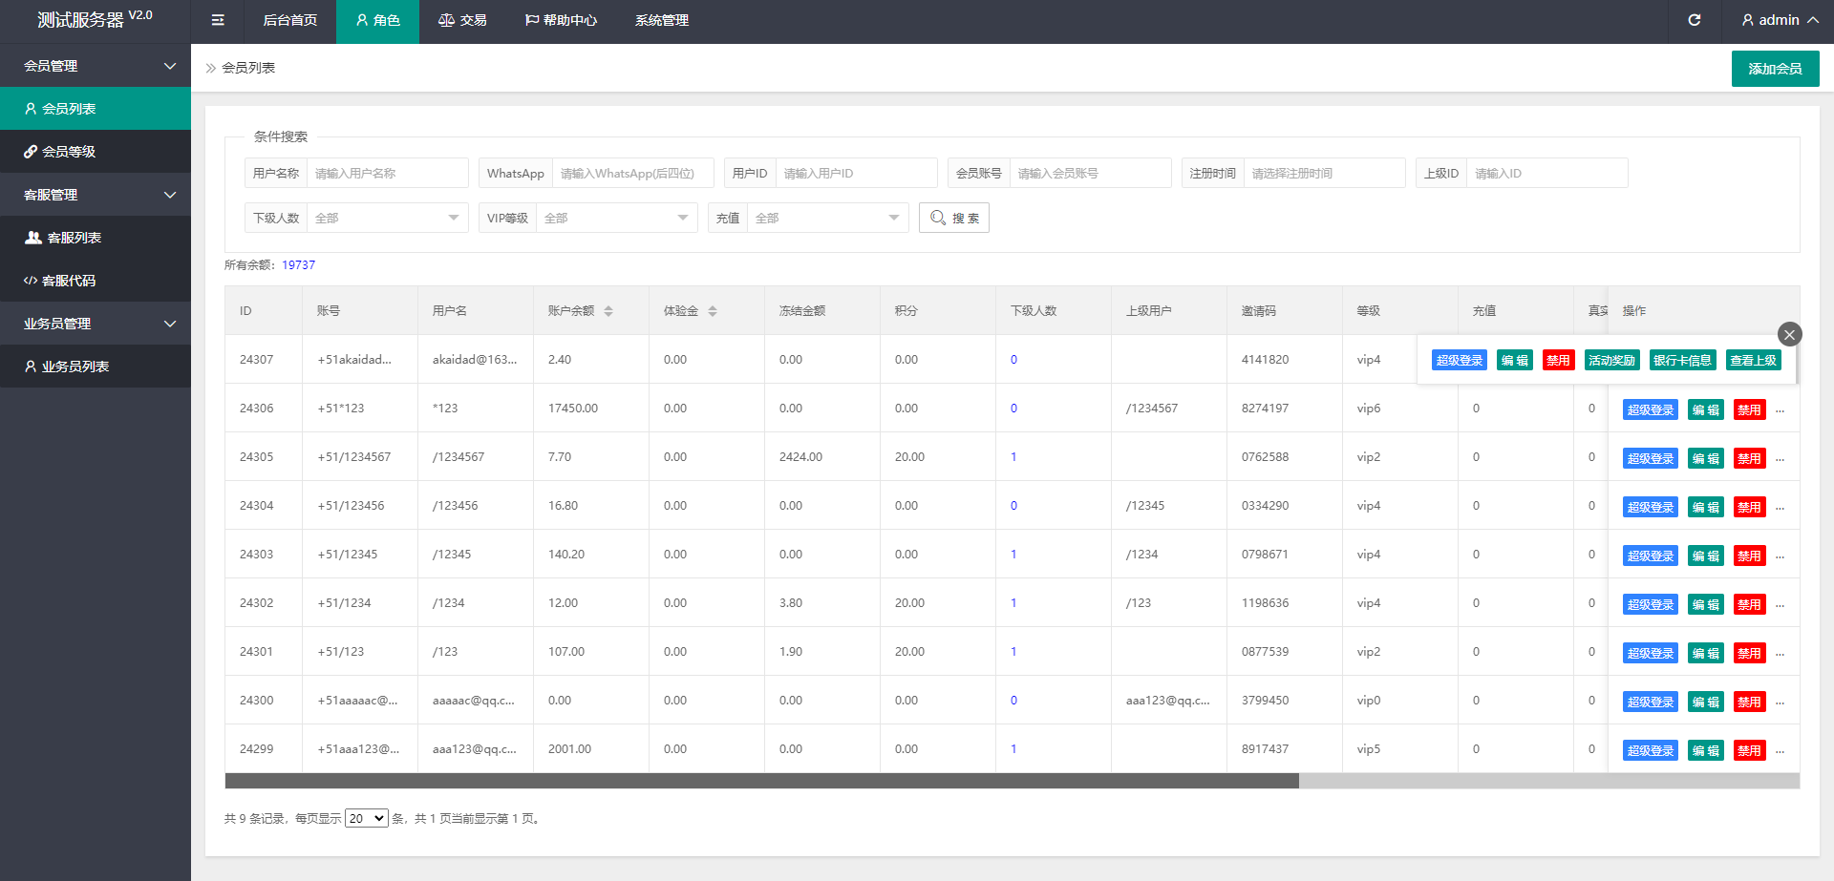Click 编辑 for member 24307
The width and height of the screenshot is (1834, 881).
click(1515, 360)
